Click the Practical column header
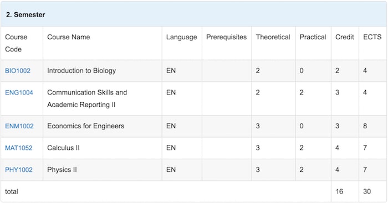Viewport: 388px width, 204px height. 313,37
